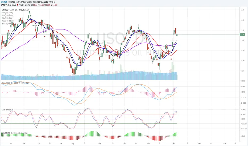Select the MA (20, close) indicator label

click(8, 18)
